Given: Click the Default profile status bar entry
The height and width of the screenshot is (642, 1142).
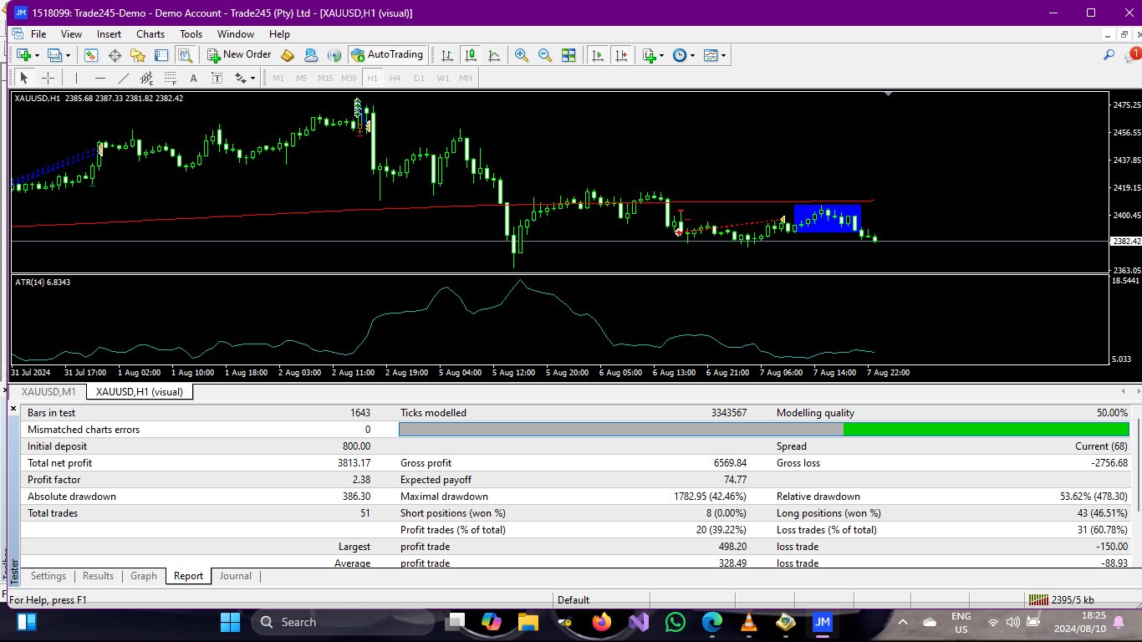Looking at the screenshot, I should coord(574,599).
